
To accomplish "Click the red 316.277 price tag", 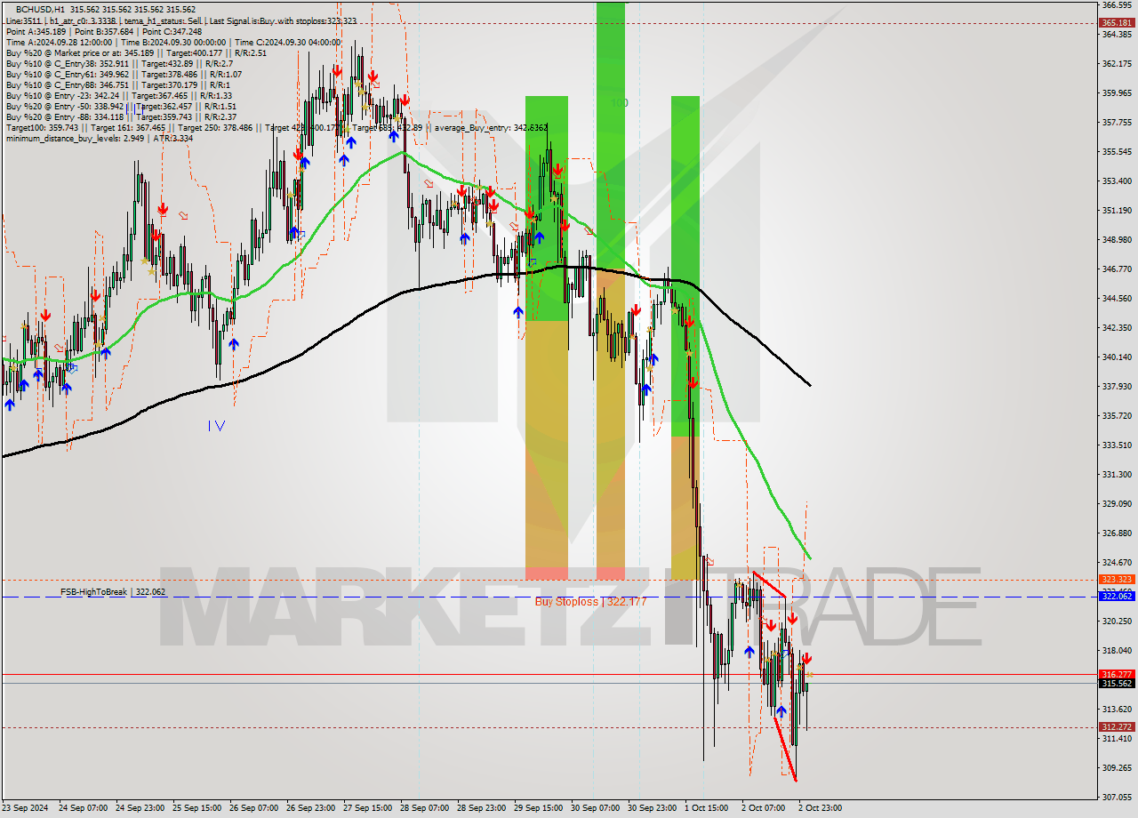I will click(1116, 675).
